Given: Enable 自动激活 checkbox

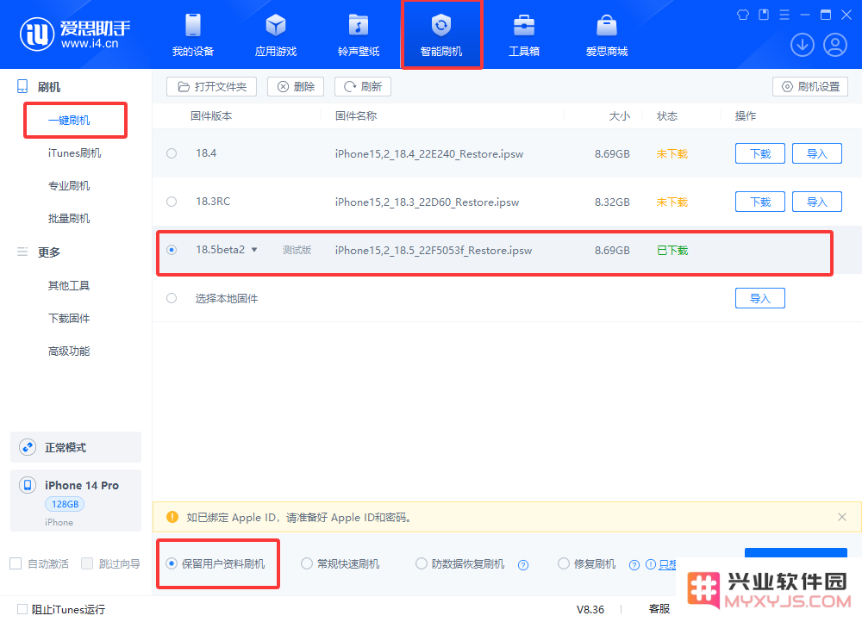Looking at the screenshot, I should [16, 563].
